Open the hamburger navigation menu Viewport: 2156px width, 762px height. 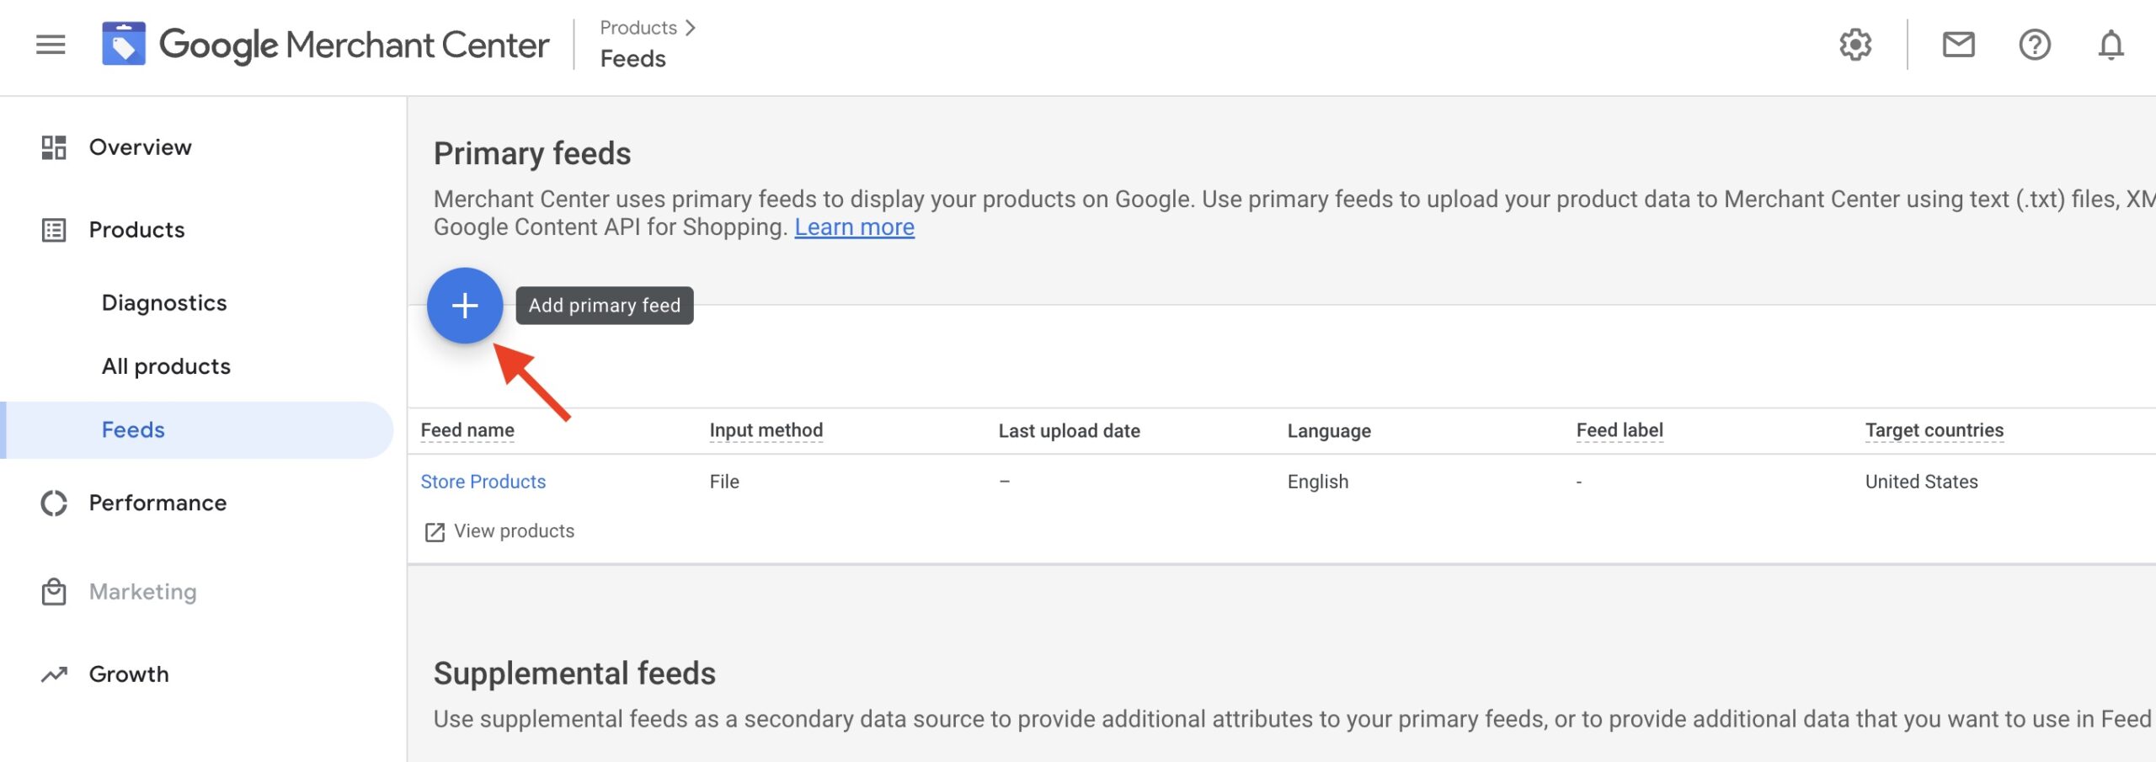(x=51, y=45)
